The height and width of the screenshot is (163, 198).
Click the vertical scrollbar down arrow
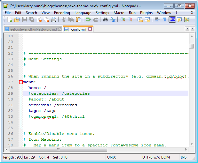coord(192,144)
